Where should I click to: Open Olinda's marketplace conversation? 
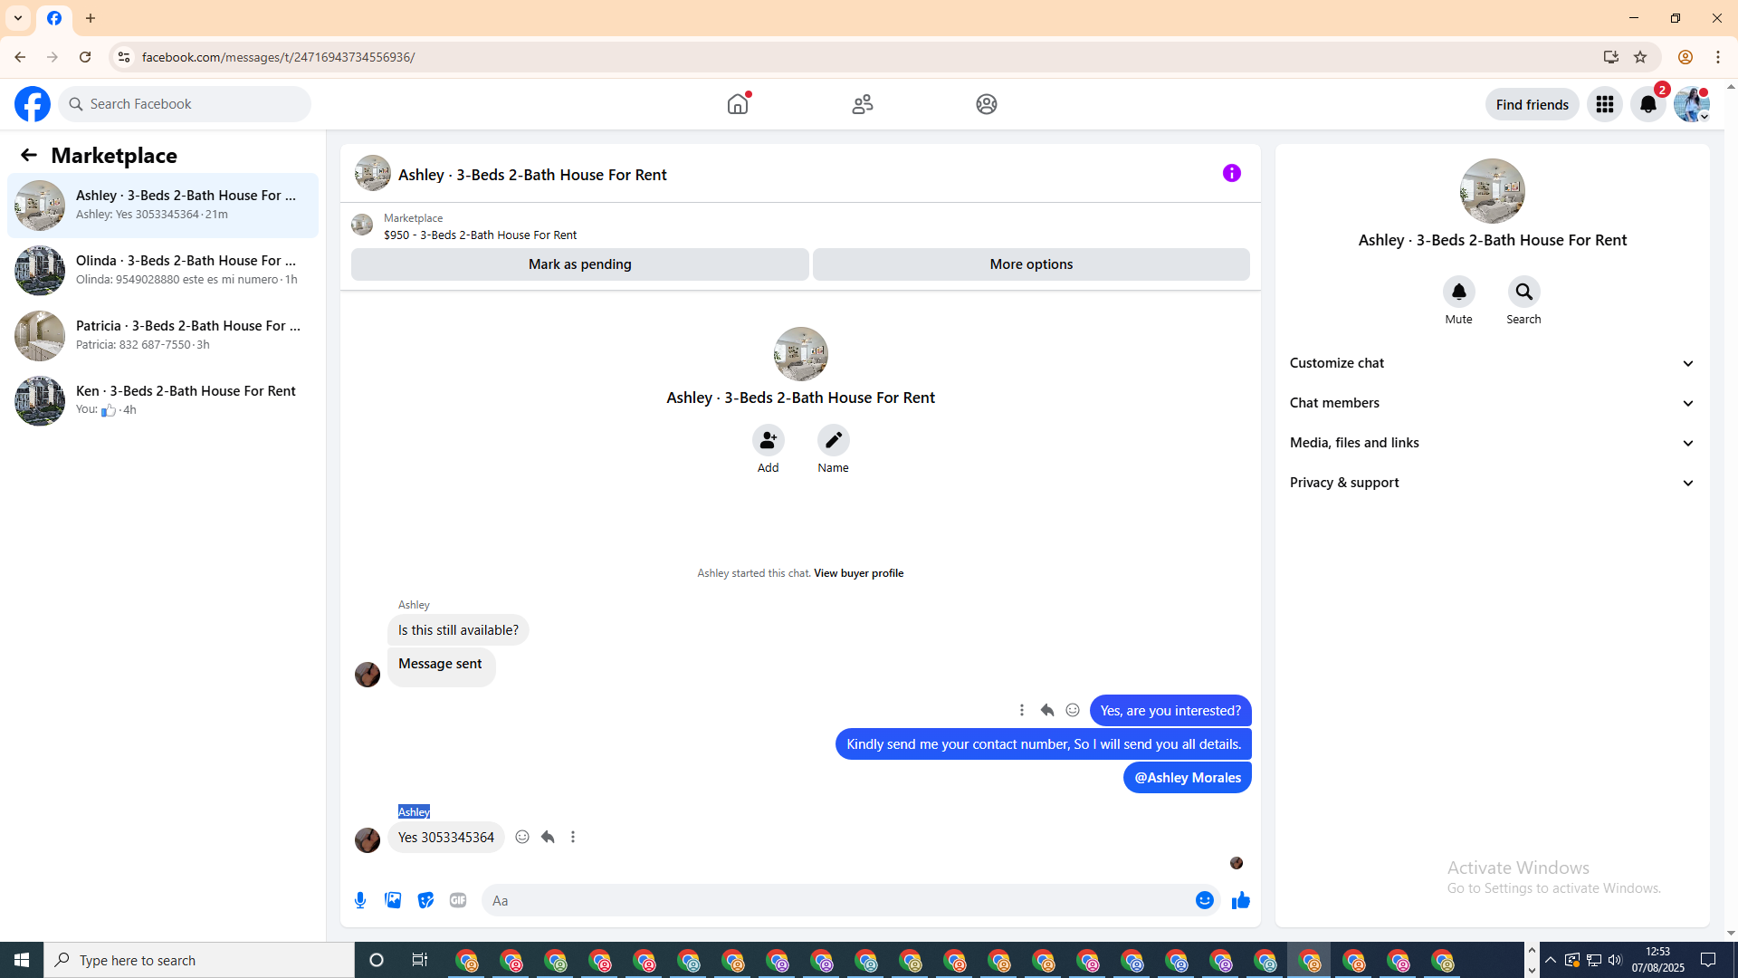point(163,270)
